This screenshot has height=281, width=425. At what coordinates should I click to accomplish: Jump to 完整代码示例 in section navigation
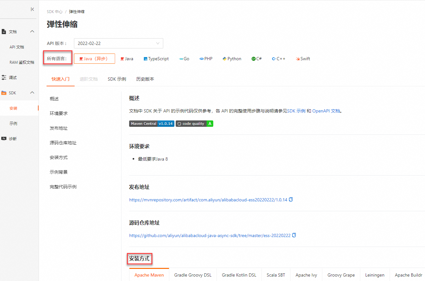pyautogui.click(x=63, y=187)
